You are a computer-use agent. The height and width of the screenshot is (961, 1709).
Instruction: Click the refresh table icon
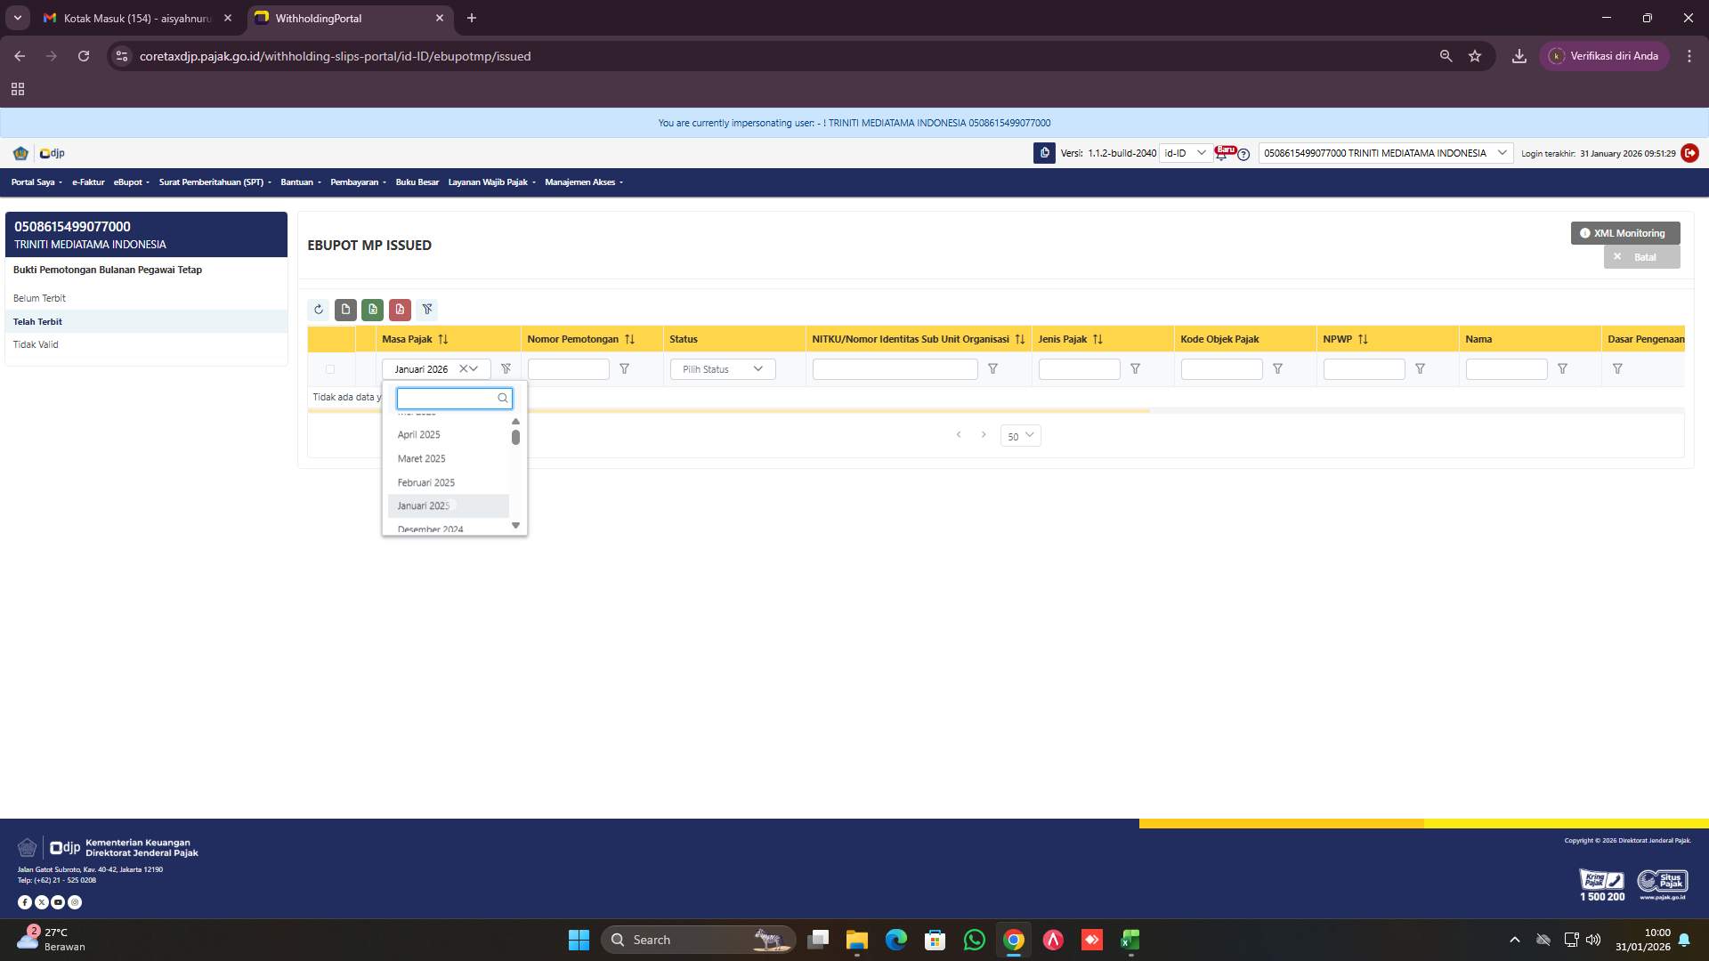319,310
